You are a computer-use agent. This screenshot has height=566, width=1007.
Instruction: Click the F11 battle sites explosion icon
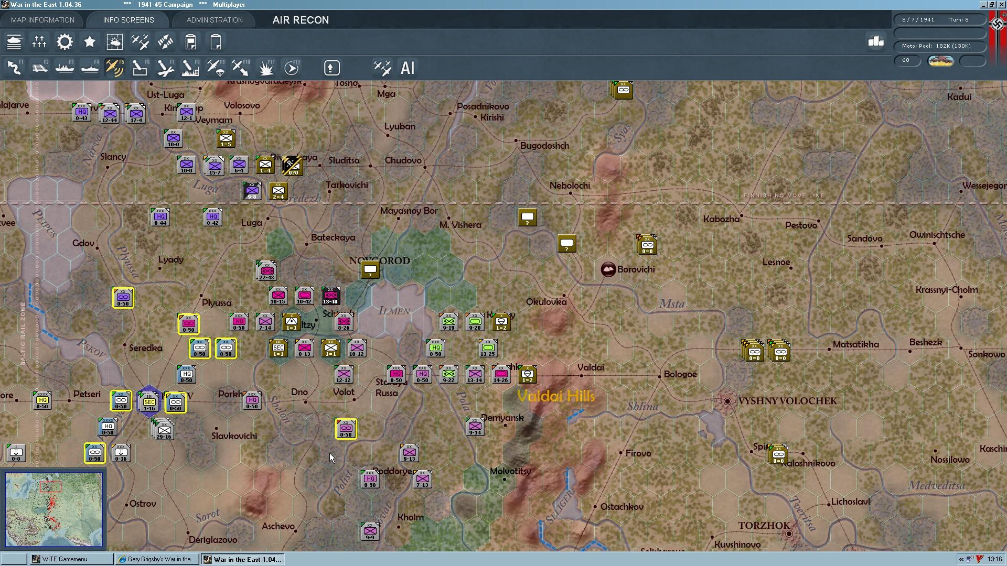pyautogui.click(x=266, y=68)
